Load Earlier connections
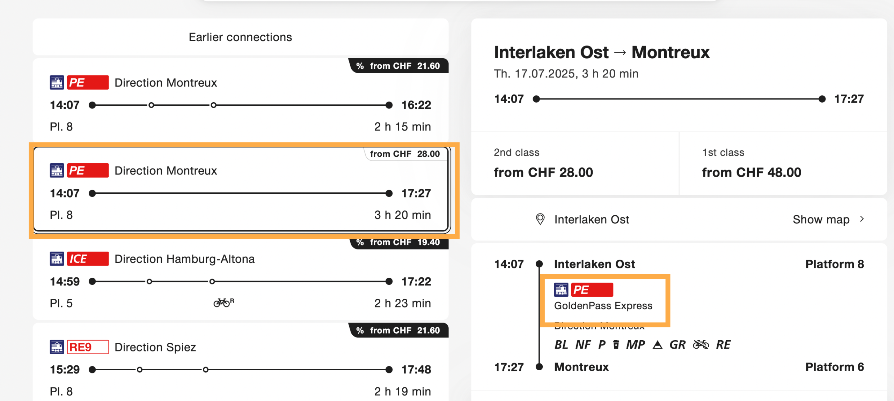The height and width of the screenshot is (401, 894). (x=240, y=37)
